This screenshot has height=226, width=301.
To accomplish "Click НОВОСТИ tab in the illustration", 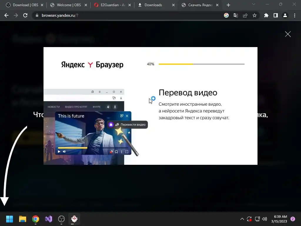I will click(53, 107).
